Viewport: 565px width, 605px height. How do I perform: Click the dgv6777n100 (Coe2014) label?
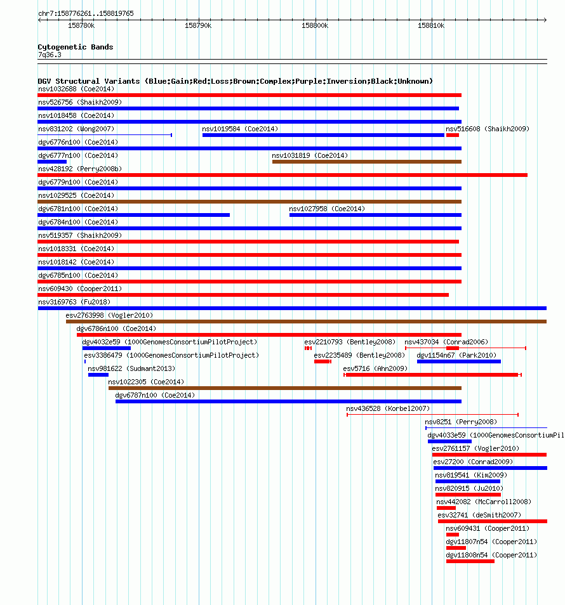[x=78, y=155]
